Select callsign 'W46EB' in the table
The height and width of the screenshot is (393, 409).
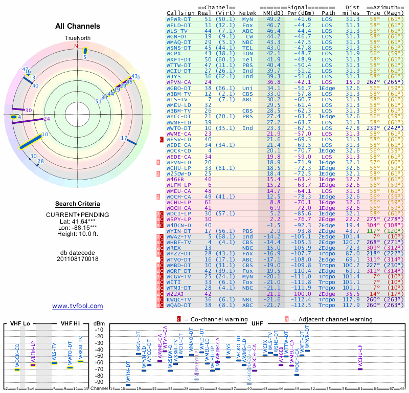click(175, 180)
